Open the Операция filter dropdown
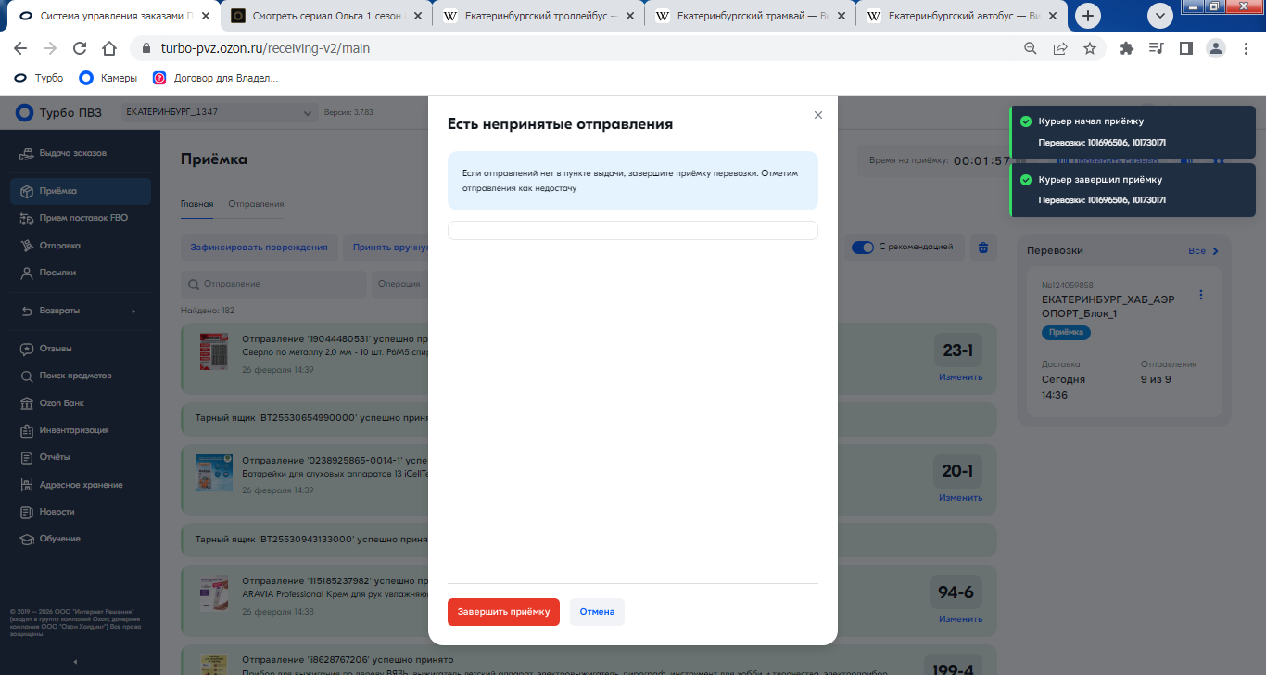The width and height of the screenshot is (1266, 675). (400, 284)
